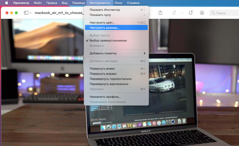239x146 pixels.
Task: Choose Повернуть влево
Action: click(x=102, y=68)
